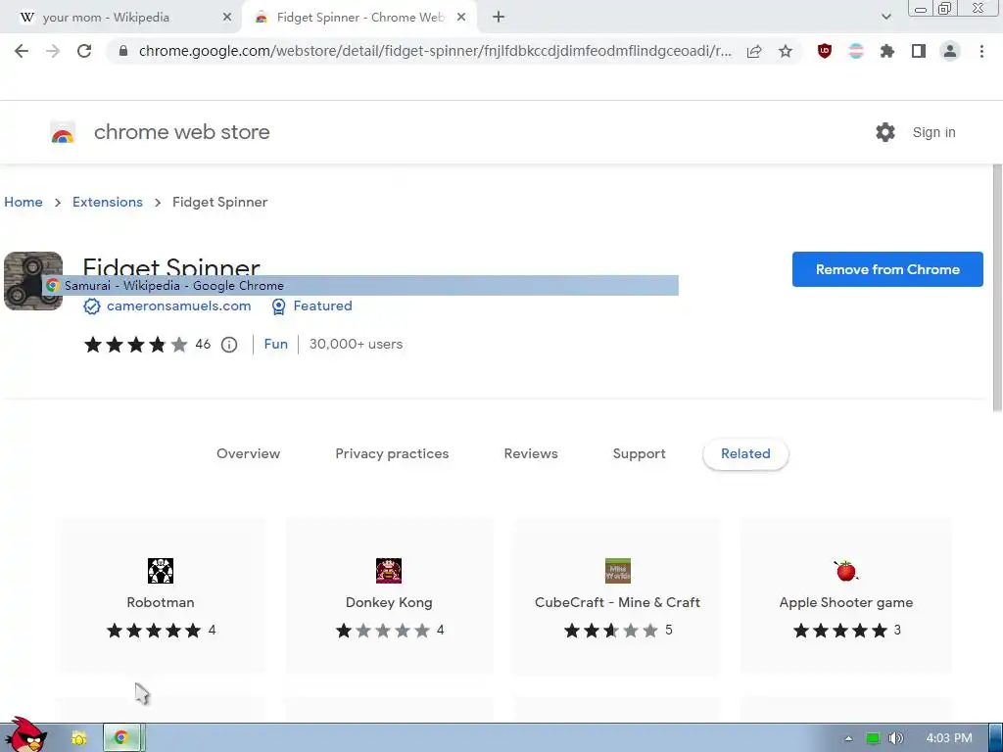Click the Featured badge icon
Screen dimensions: 1003x752
pyautogui.click(x=279, y=306)
